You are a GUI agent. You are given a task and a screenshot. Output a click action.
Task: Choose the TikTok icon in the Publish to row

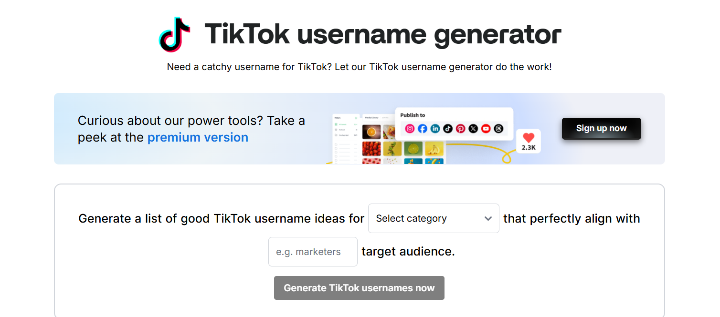click(x=448, y=129)
